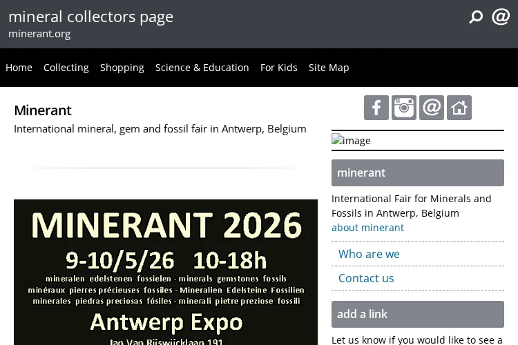
Task: Open the Shopping menu item
Action: click(x=122, y=68)
